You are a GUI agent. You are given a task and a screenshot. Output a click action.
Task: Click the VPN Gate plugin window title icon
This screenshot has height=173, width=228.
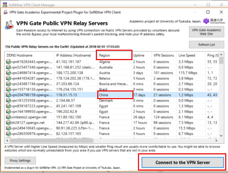coord(6,12)
